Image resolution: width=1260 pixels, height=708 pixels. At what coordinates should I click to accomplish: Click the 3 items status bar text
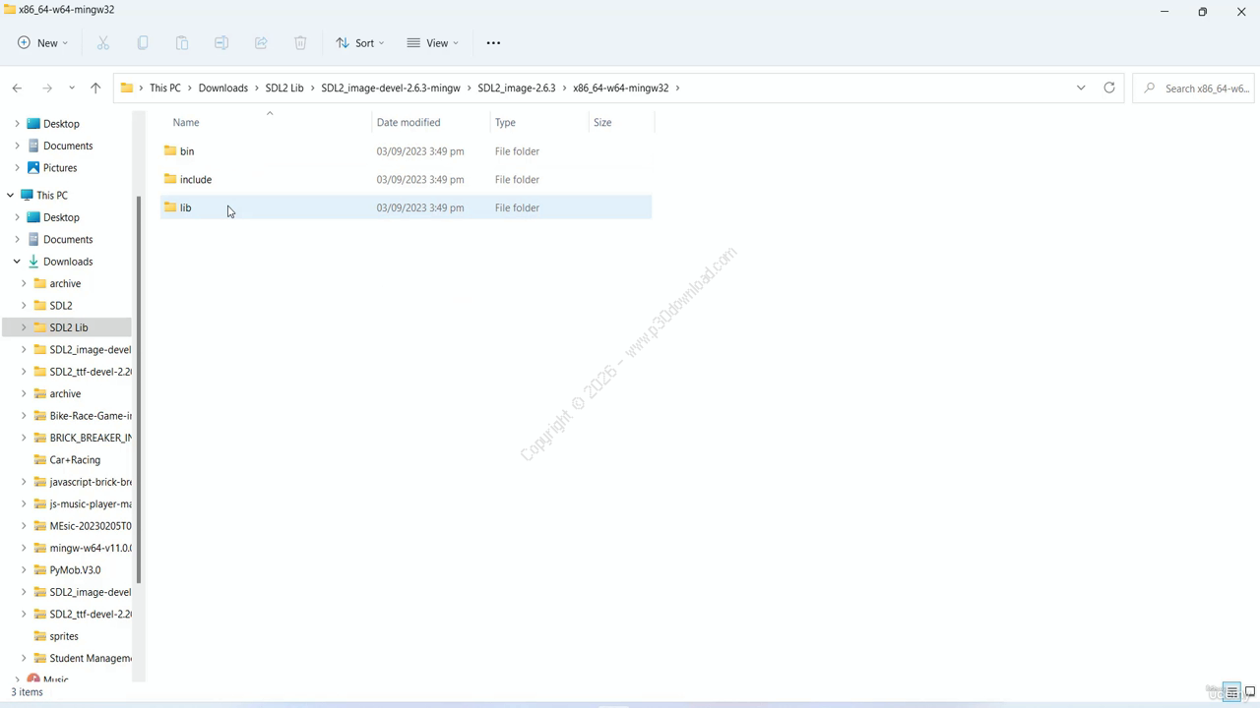click(27, 692)
